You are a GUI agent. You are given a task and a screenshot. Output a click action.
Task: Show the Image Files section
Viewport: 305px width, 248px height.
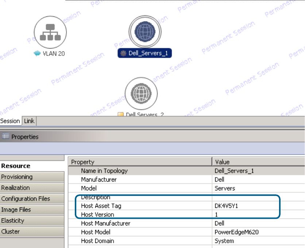[16, 210]
